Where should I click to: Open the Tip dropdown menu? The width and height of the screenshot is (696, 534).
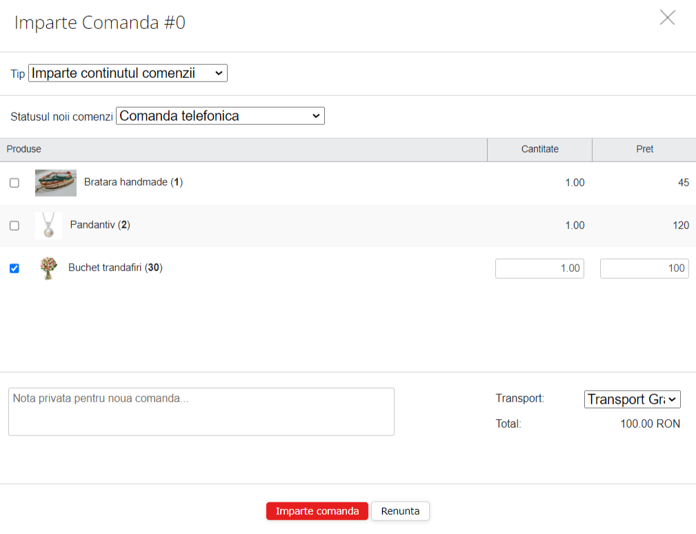(x=128, y=73)
